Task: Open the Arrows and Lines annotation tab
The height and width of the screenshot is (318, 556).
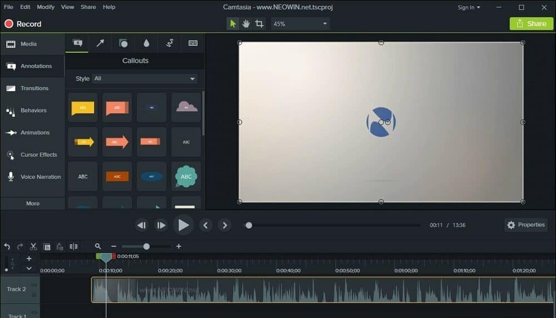Action: tap(100, 43)
